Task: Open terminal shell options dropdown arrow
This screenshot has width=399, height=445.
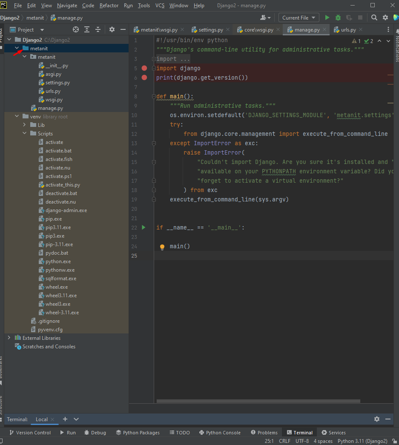Action: 76,419
